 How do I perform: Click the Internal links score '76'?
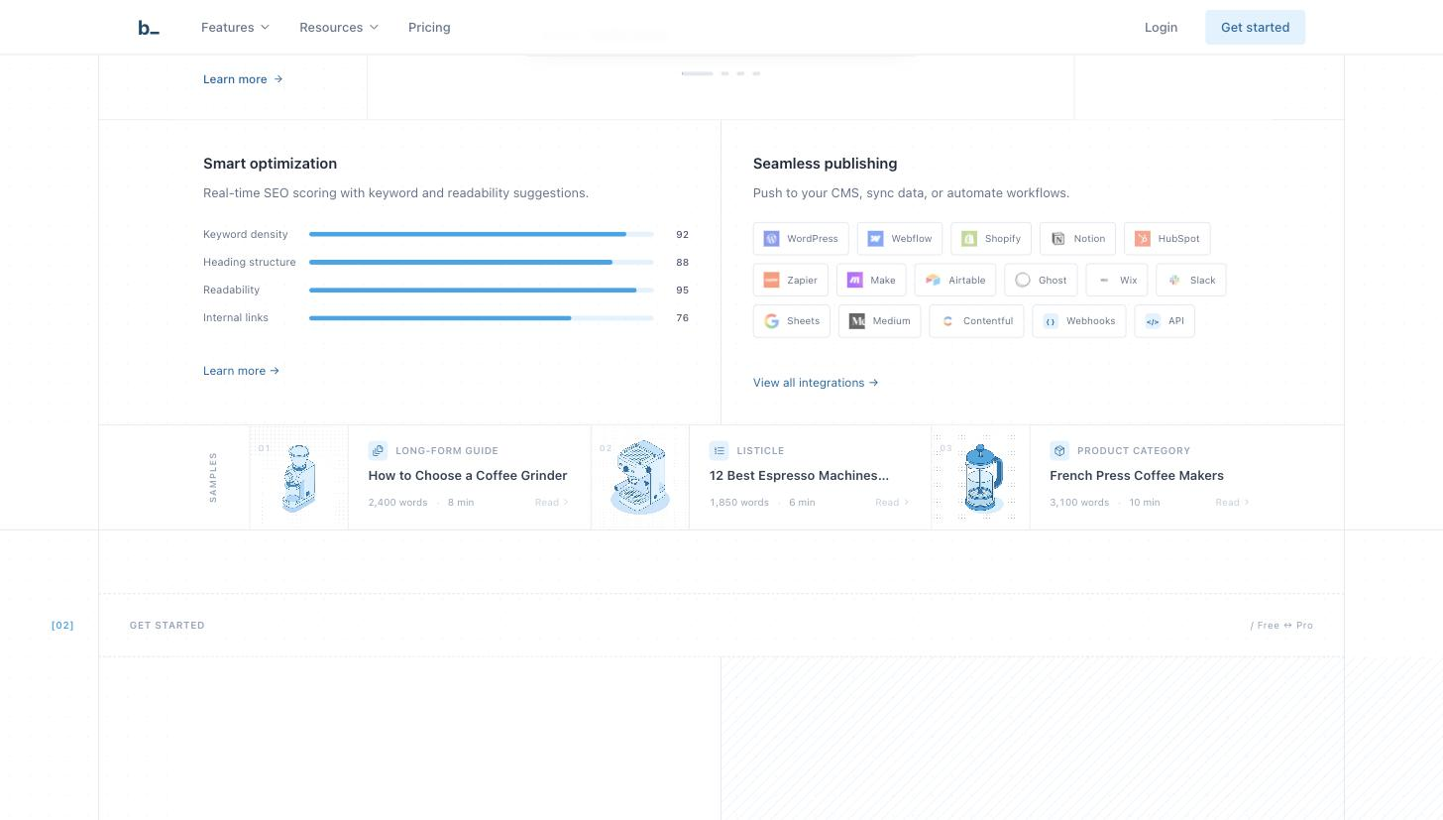coord(682,318)
